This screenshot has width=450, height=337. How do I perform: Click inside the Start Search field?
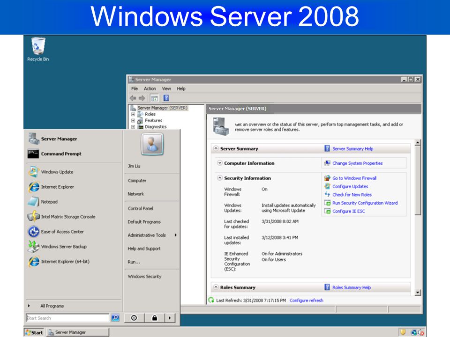coord(67,318)
